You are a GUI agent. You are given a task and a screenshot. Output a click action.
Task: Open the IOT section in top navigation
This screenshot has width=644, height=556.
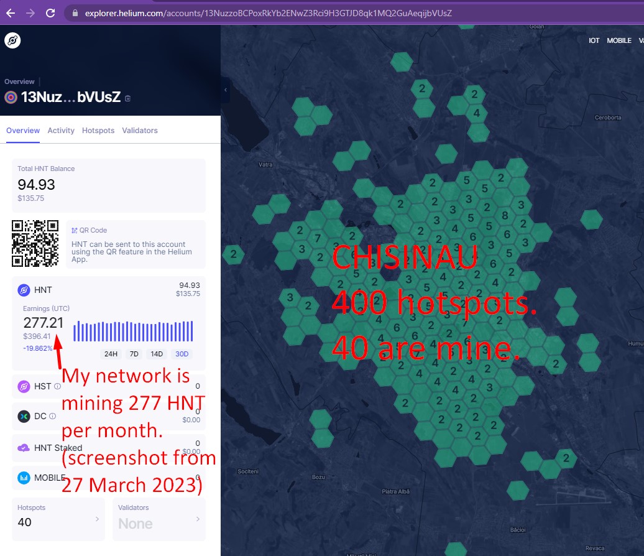[x=594, y=40]
